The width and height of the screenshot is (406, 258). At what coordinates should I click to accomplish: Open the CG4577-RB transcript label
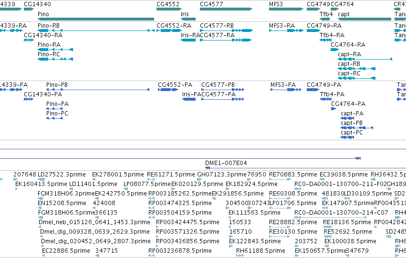pos(217,26)
